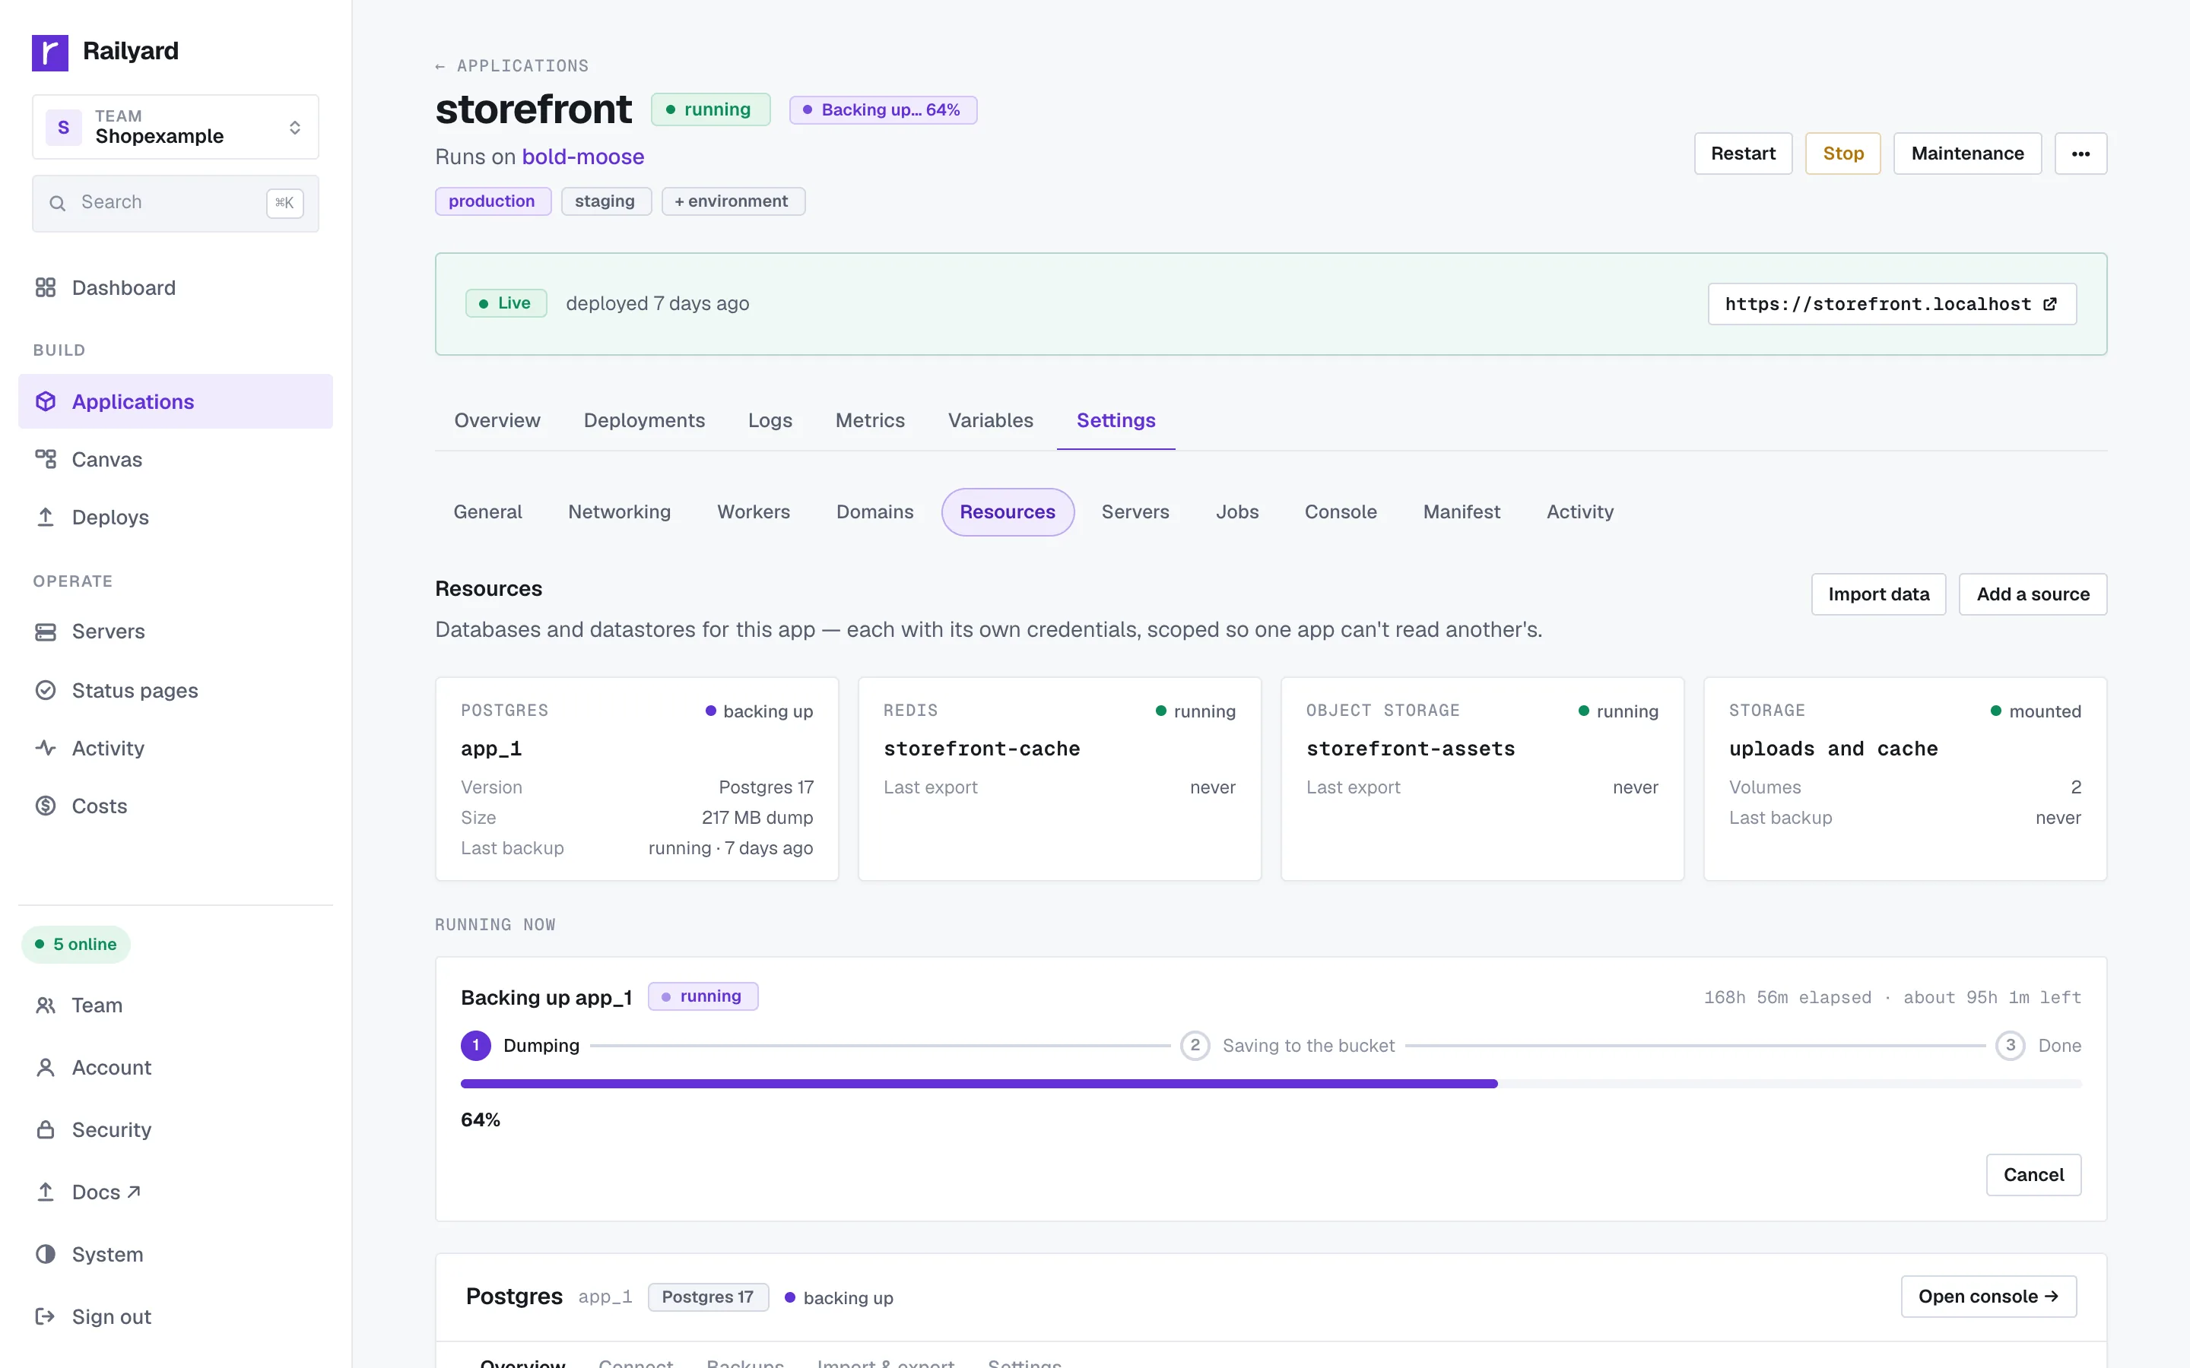The image size is (2190, 1368).
Task: Select the Applications cube icon
Action: pyautogui.click(x=46, y=402)
